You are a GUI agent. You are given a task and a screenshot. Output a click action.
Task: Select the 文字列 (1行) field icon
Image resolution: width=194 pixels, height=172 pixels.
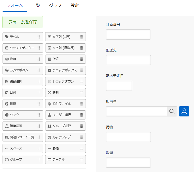[x=50, y=37]
